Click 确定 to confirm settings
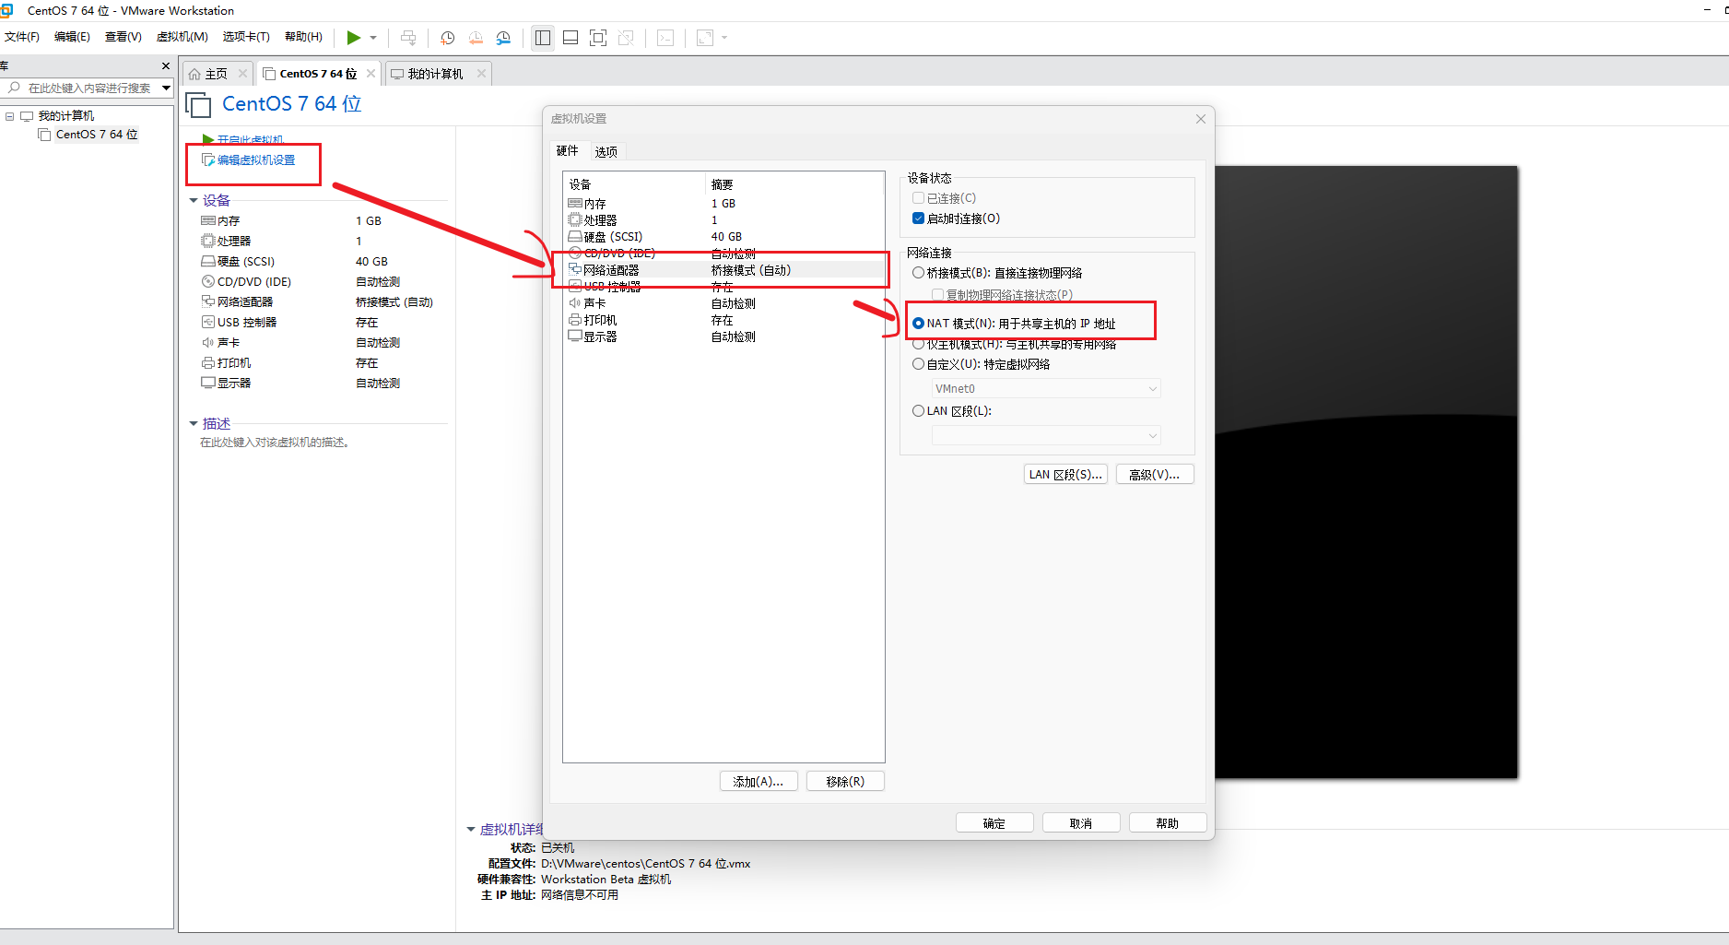Screen dimensions: 1729x945 994,823
